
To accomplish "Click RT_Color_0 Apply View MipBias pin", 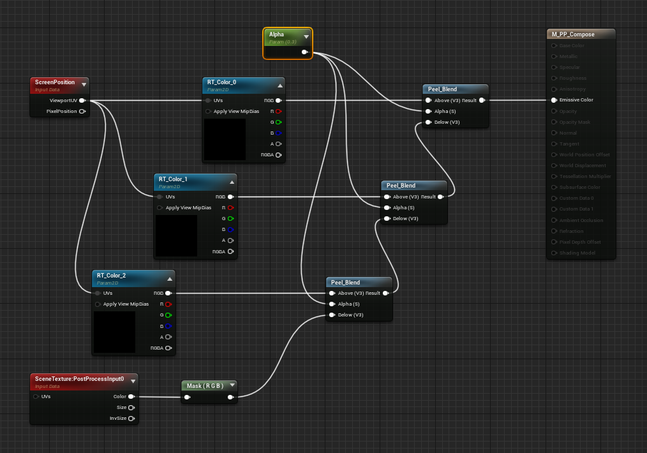I will (208, 112).
